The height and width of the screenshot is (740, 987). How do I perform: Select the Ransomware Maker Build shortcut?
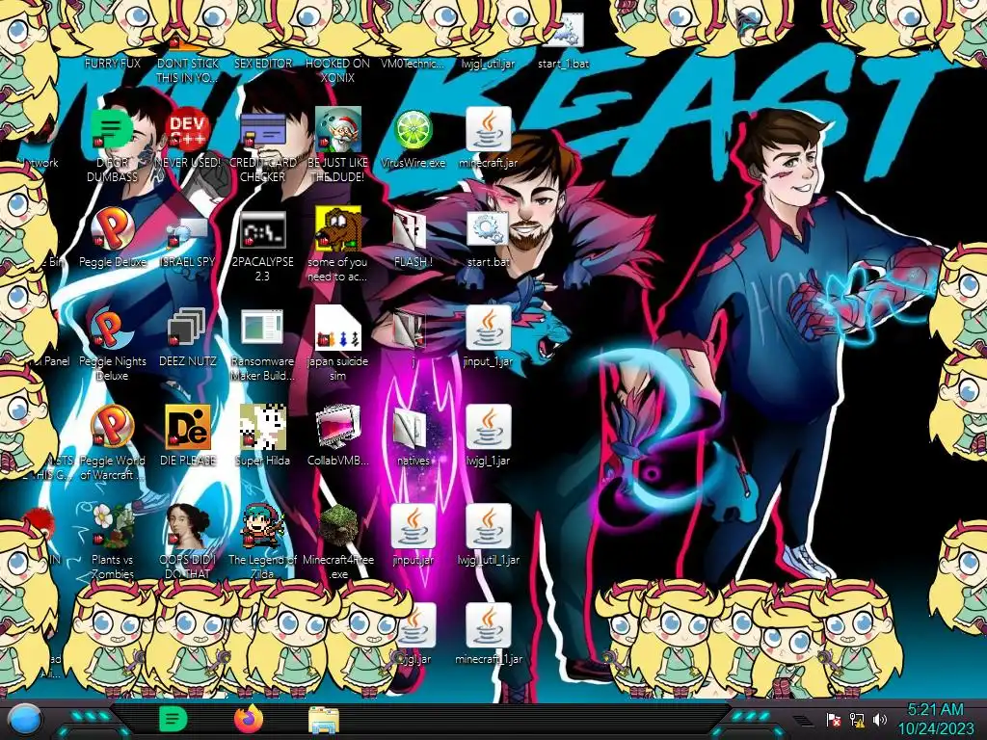click(262, 328)
